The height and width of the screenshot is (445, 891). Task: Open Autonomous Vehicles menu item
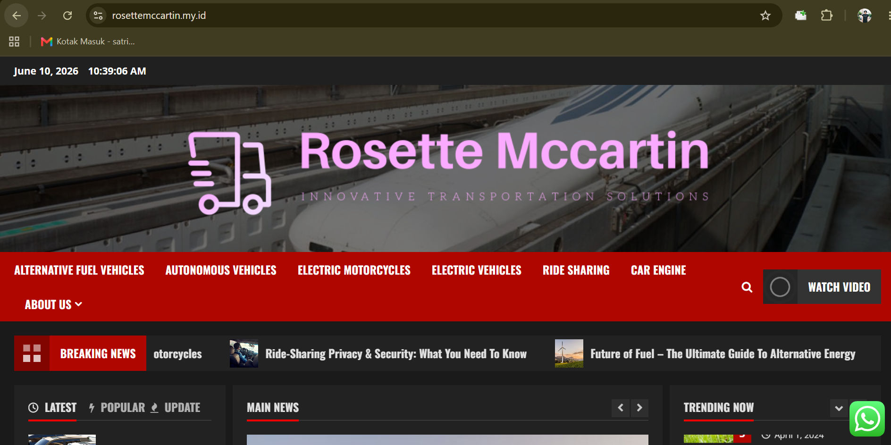click(221, 270)
